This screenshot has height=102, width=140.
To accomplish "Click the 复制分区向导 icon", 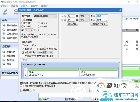I will (x=4, y=29).
